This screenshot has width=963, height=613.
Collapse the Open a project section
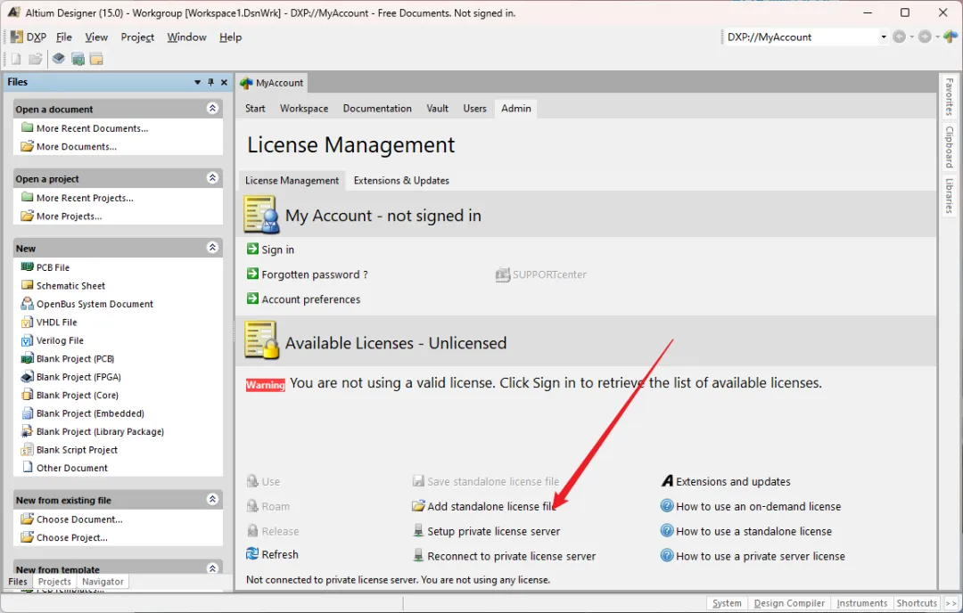tap(212, 178)
